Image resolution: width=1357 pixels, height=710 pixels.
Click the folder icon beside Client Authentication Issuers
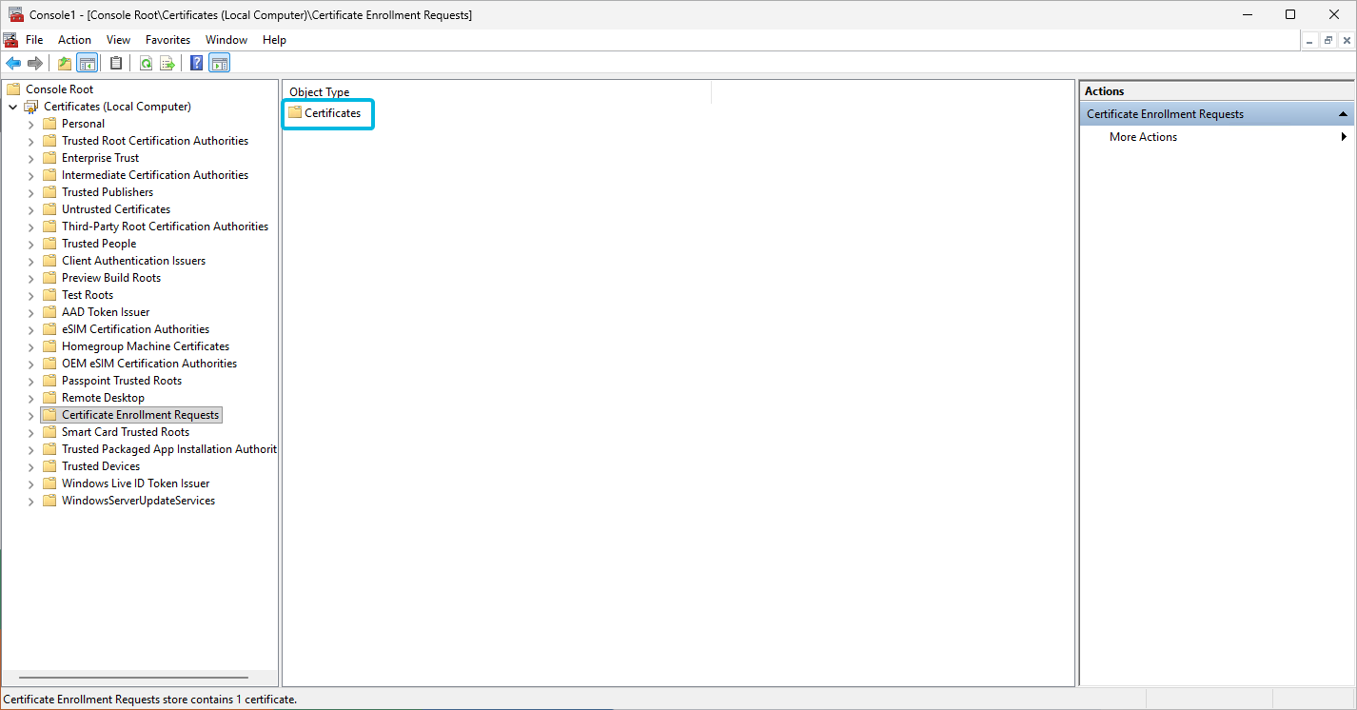(49, 261)
